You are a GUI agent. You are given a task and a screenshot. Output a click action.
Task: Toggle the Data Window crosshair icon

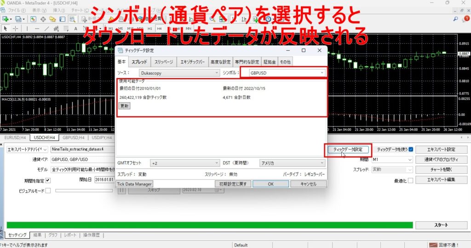[x=43, y=19]
